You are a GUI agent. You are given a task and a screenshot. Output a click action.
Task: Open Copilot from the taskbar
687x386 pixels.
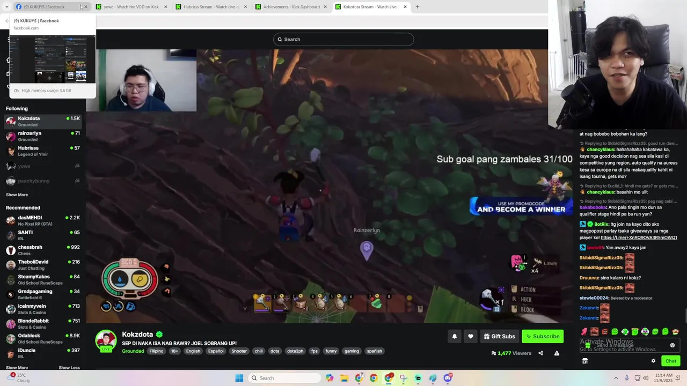tap(330, 378)
